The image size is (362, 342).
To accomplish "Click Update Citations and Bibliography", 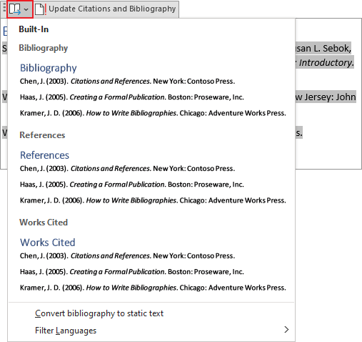I will click(112, 9).
